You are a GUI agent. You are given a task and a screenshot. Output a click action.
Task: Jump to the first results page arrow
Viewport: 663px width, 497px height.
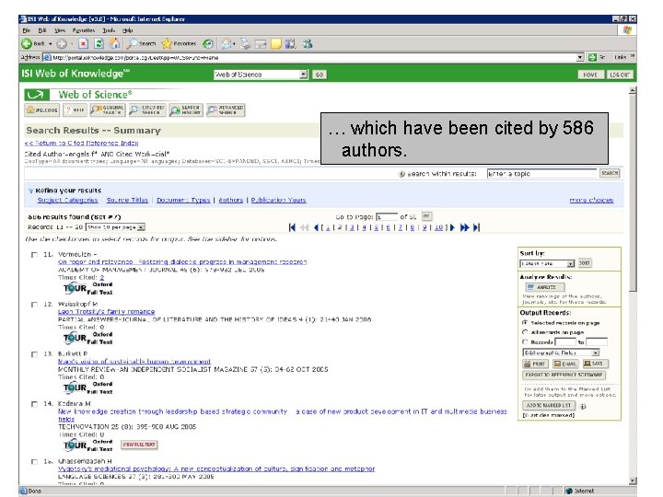tap(292, 227)
